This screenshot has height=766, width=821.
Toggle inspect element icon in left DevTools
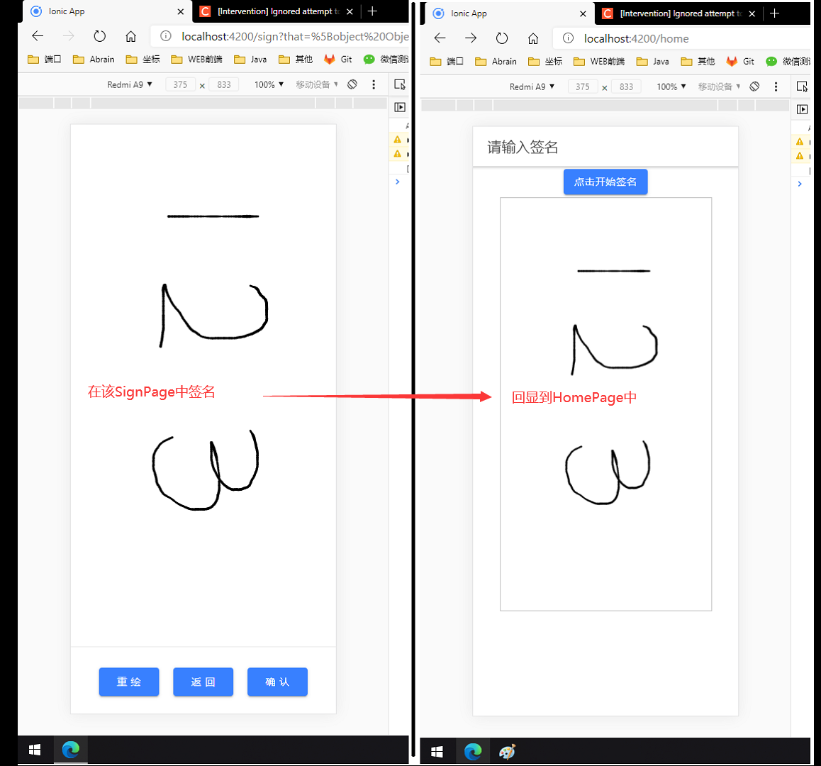coord(400,84)
